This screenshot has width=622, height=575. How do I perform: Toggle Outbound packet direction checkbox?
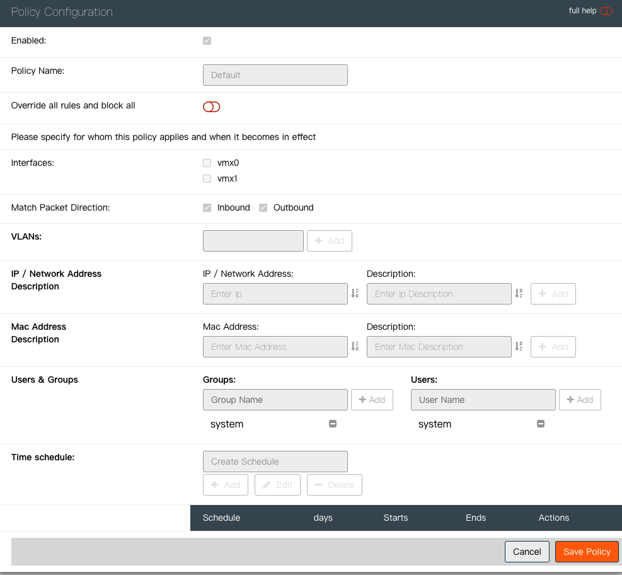point(263,207)
